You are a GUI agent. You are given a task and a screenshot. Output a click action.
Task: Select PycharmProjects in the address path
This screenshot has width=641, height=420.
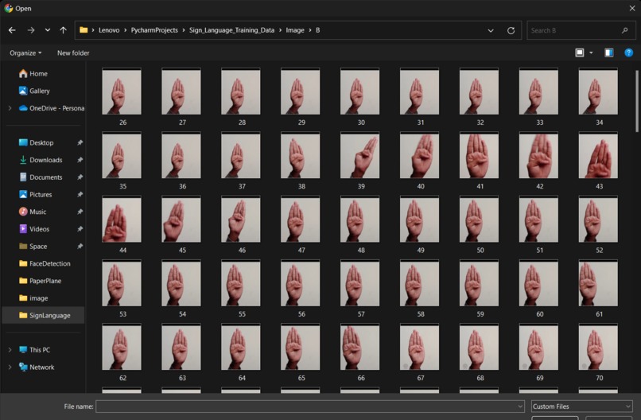(154, 30)
